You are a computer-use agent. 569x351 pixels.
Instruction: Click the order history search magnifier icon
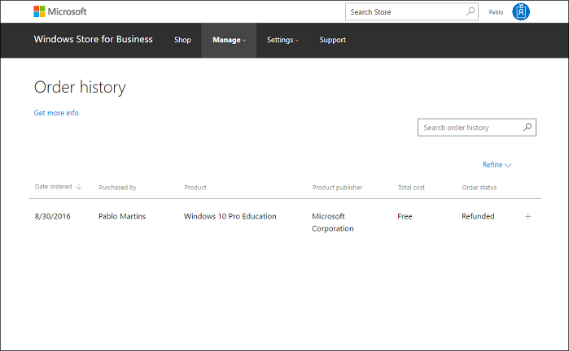[527, 128]
